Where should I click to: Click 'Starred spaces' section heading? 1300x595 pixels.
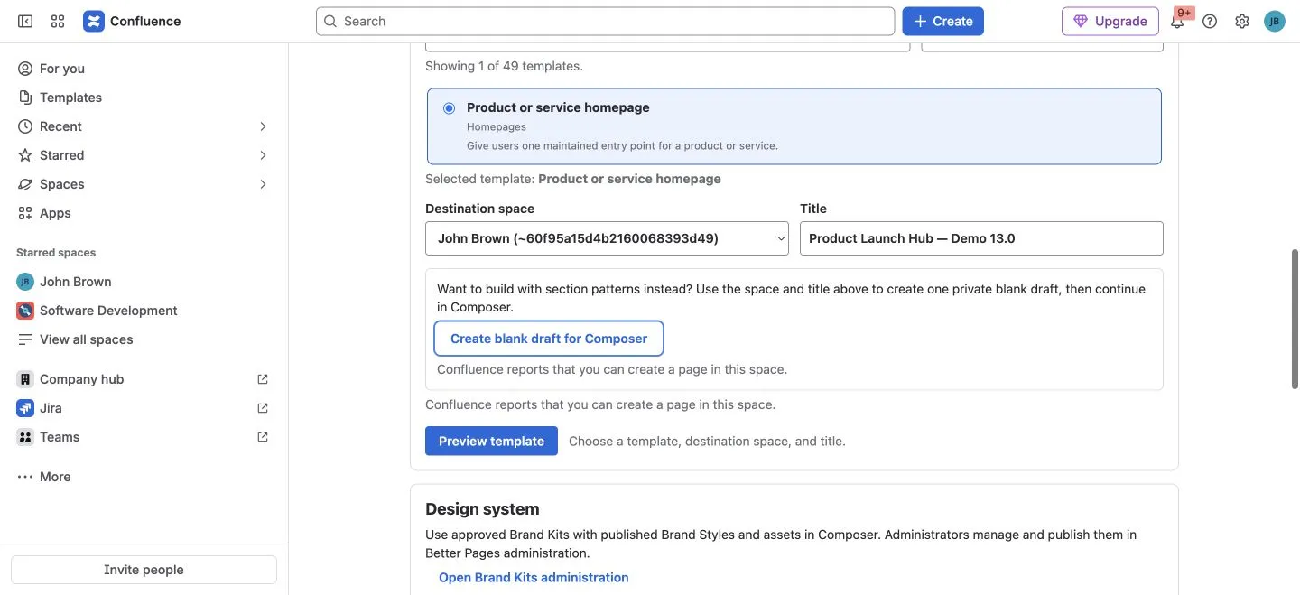click(56, 253)
